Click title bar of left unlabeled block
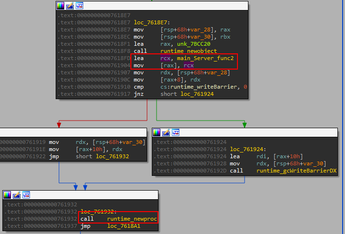Image resolution: width=345 pixels, height=234 pixels. [73, 132]
